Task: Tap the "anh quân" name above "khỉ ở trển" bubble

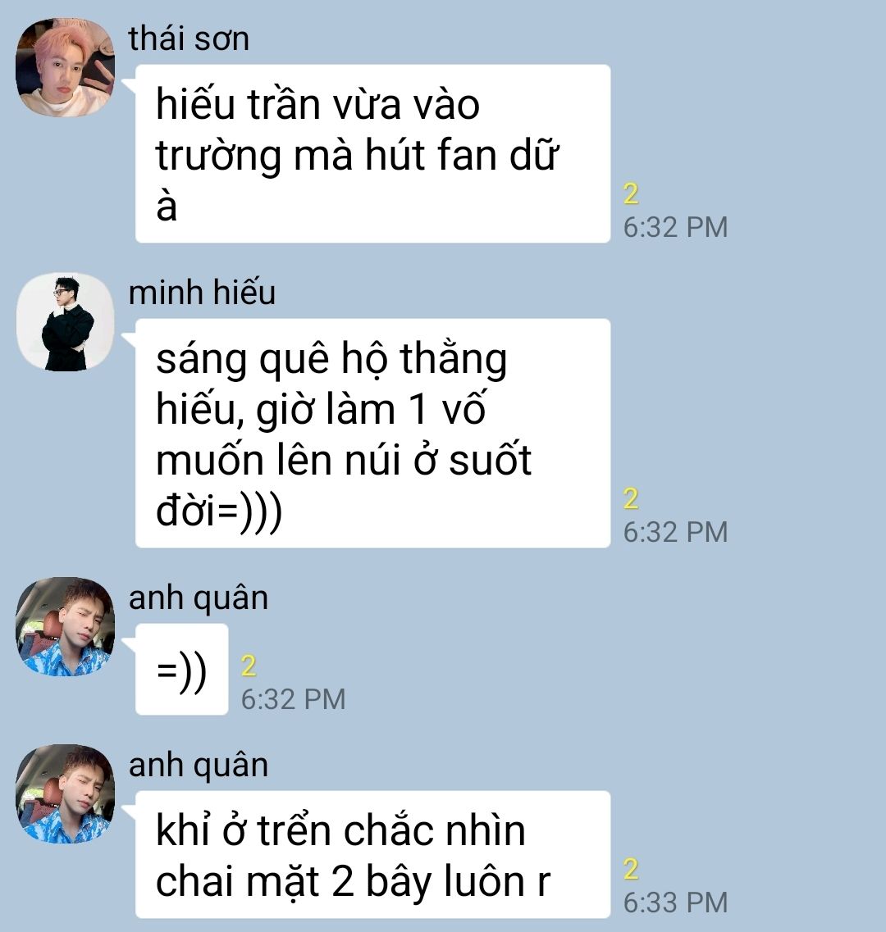Action: point(199,765)
